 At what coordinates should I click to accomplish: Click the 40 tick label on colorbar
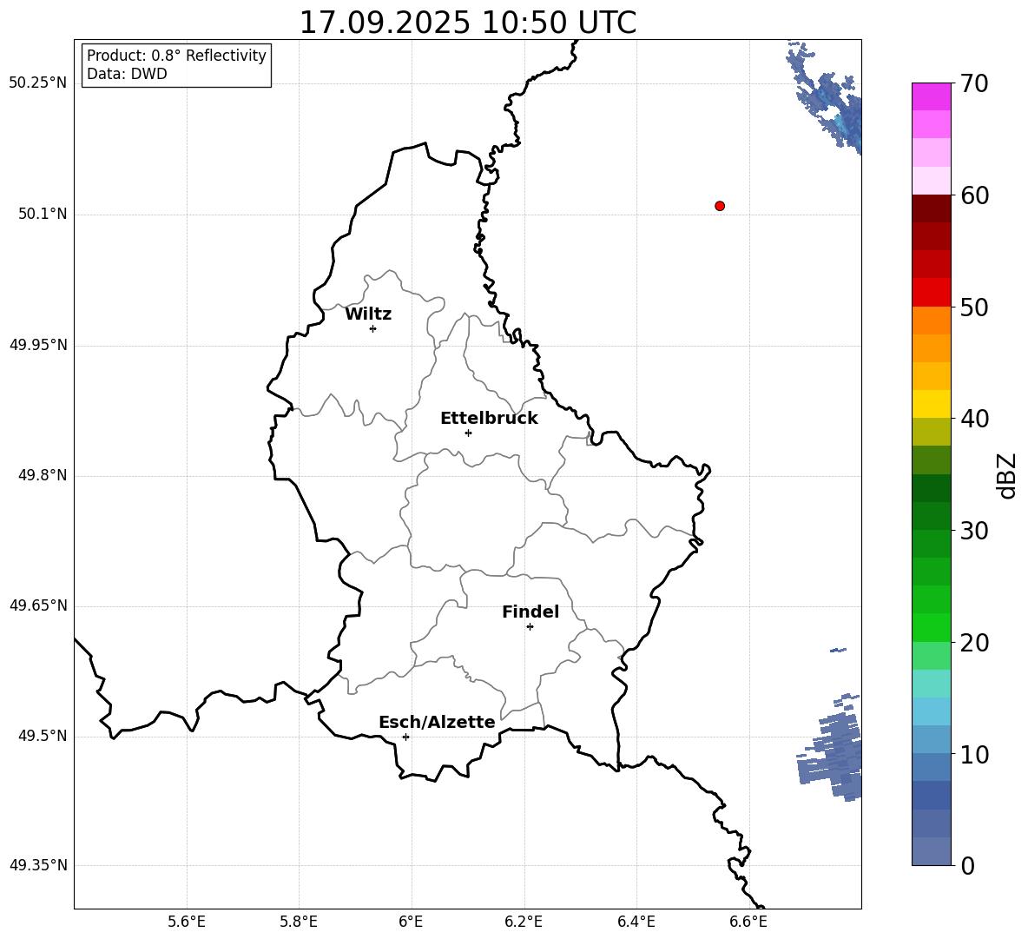974,419
